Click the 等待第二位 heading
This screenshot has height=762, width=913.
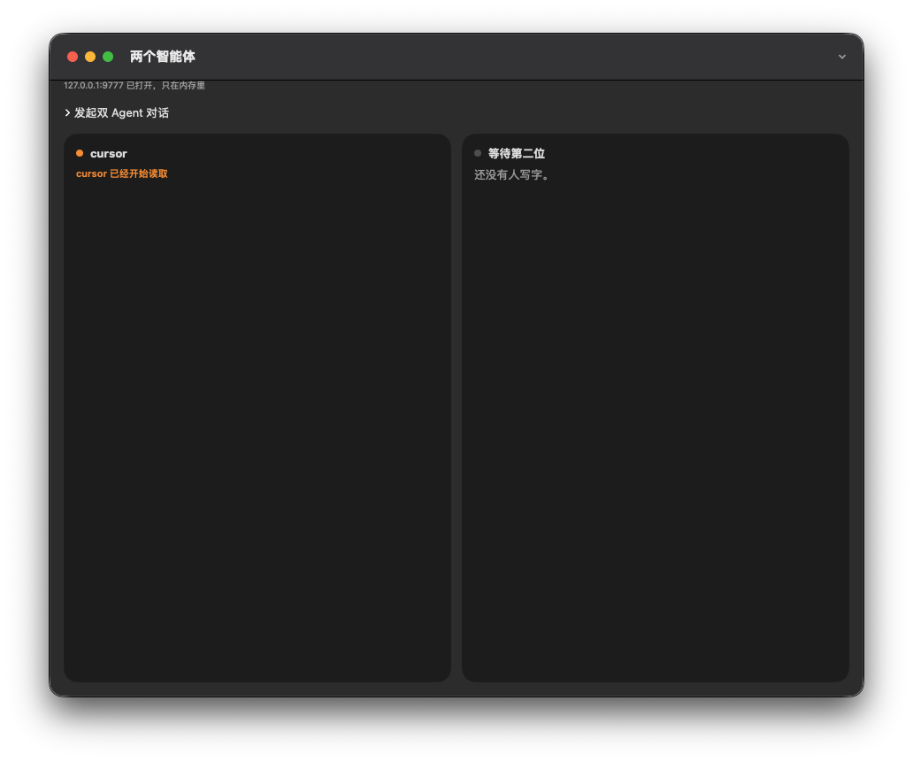click(x=517, y=154)
